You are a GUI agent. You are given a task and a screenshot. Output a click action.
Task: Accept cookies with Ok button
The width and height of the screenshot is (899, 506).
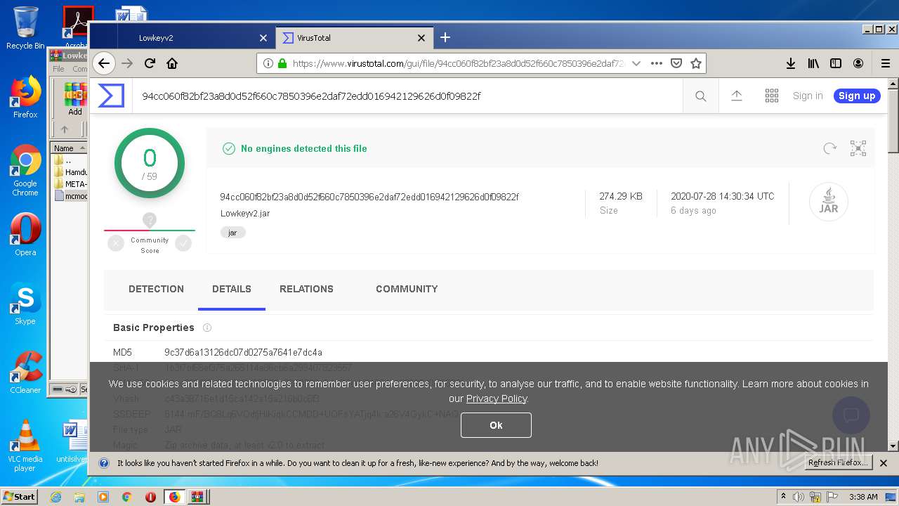[496, 425]
